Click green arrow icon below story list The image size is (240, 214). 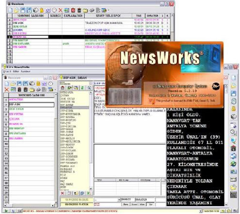(89, 193)
